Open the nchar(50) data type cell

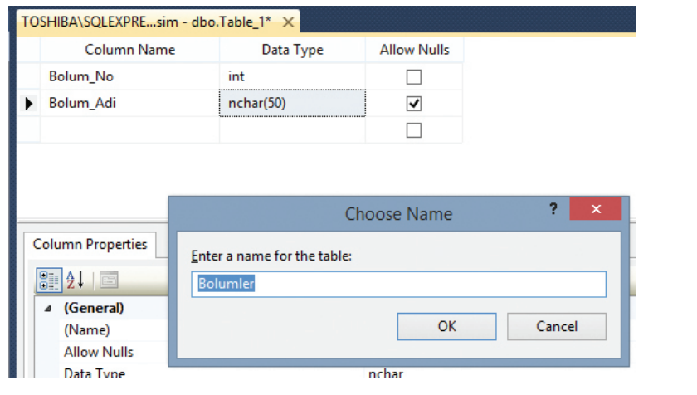point(291,104)
